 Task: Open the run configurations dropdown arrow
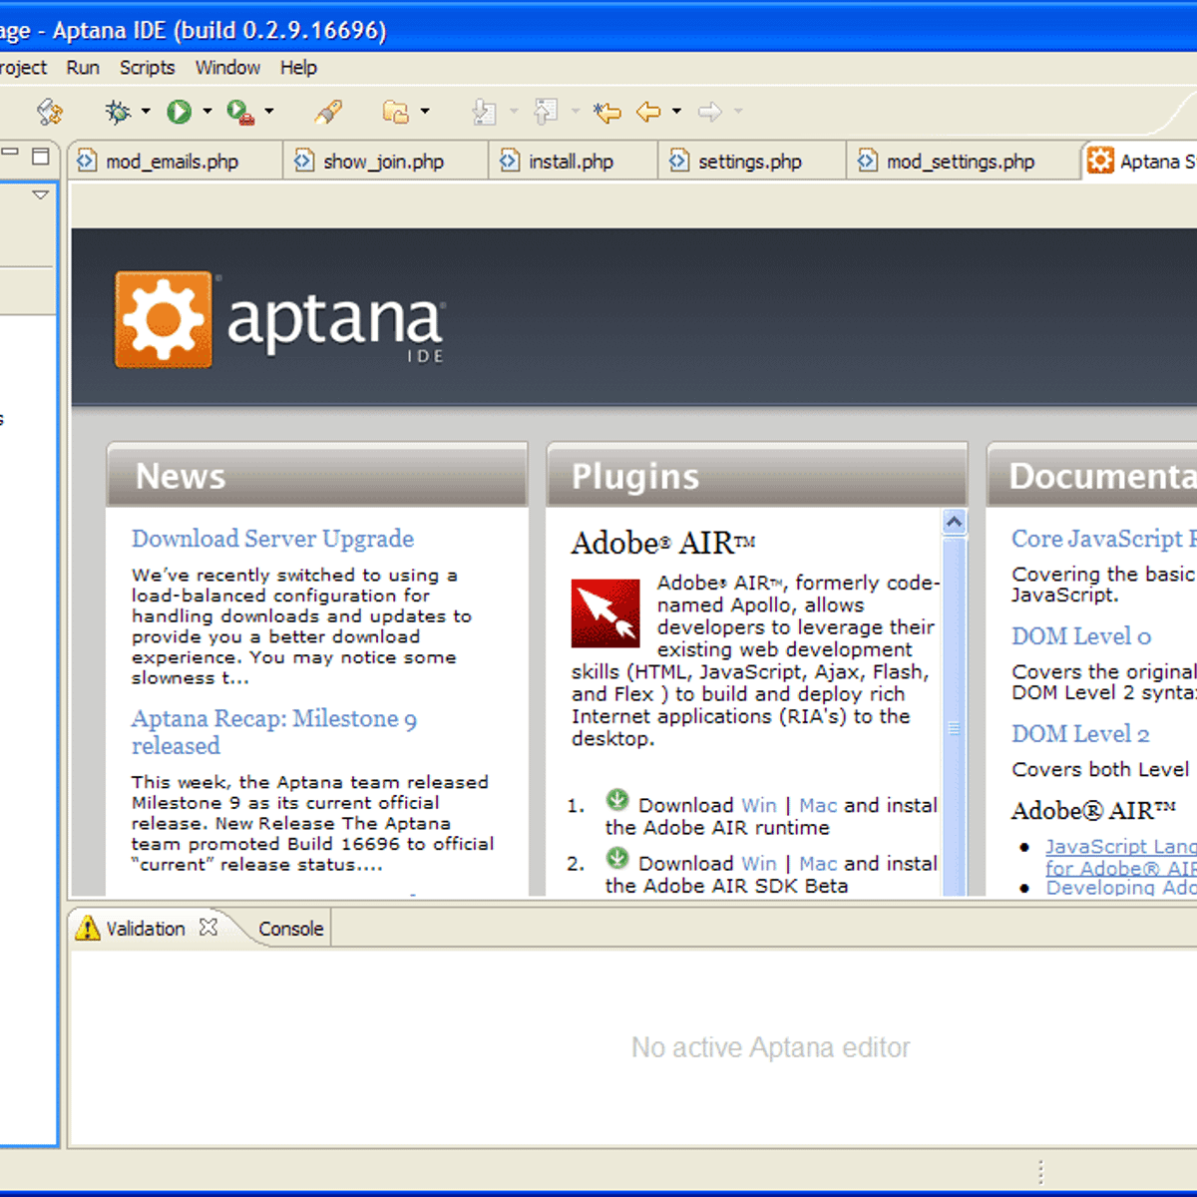[207, 112]
